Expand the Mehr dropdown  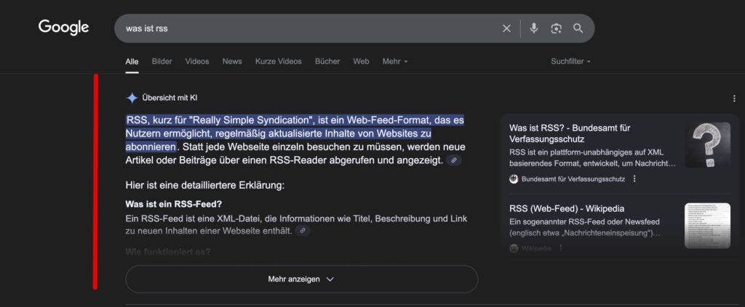tap(395, 62)
